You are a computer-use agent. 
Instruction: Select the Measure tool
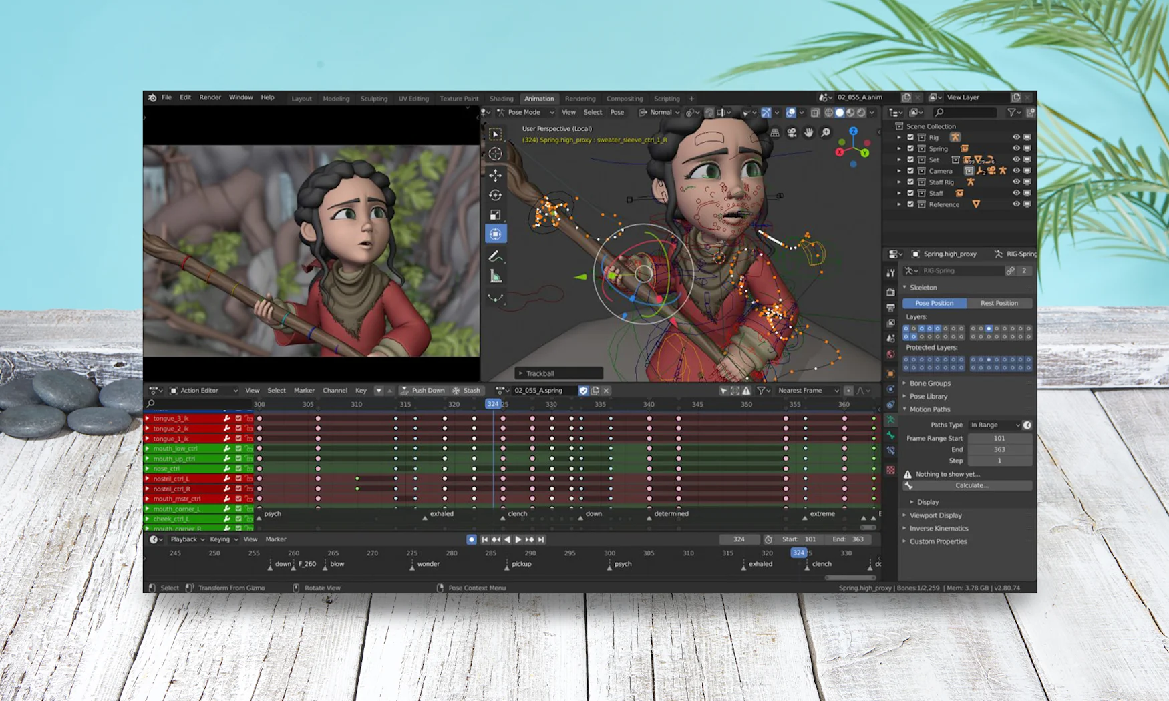coord(495,276)
